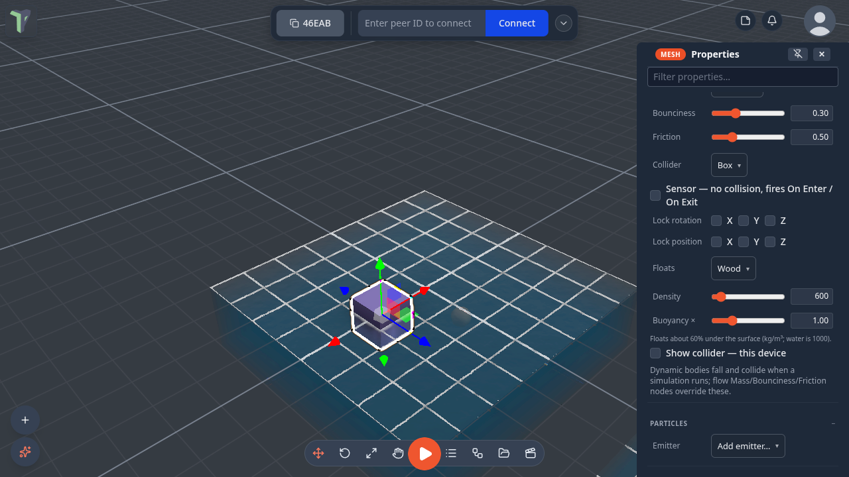
Task: Lock position on the Z axis
Action: (x=770, y=242)
